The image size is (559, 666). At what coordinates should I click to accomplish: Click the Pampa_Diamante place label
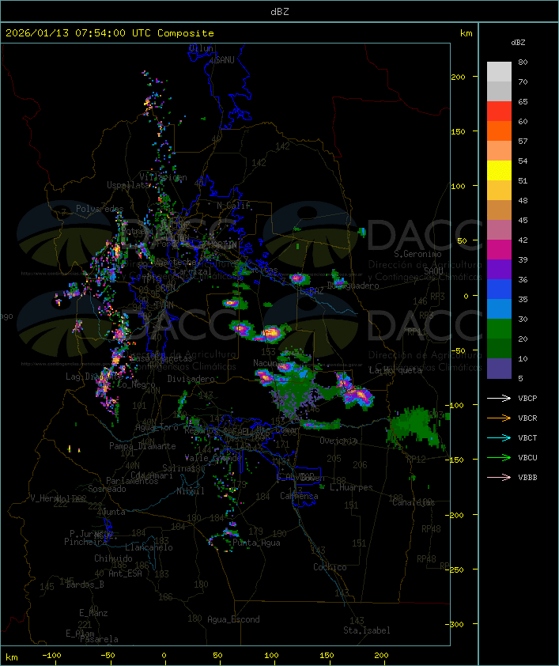tap(142, 445)
